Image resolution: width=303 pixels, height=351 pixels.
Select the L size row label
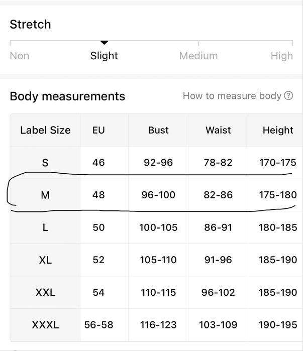tap(45, 227)
